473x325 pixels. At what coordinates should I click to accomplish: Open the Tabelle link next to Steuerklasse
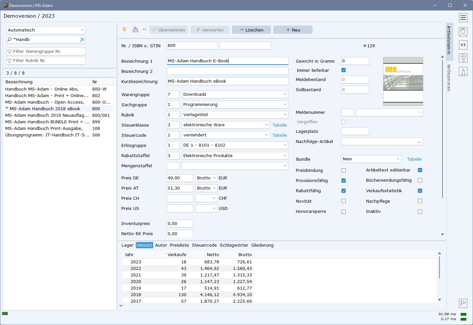(279, 125)
